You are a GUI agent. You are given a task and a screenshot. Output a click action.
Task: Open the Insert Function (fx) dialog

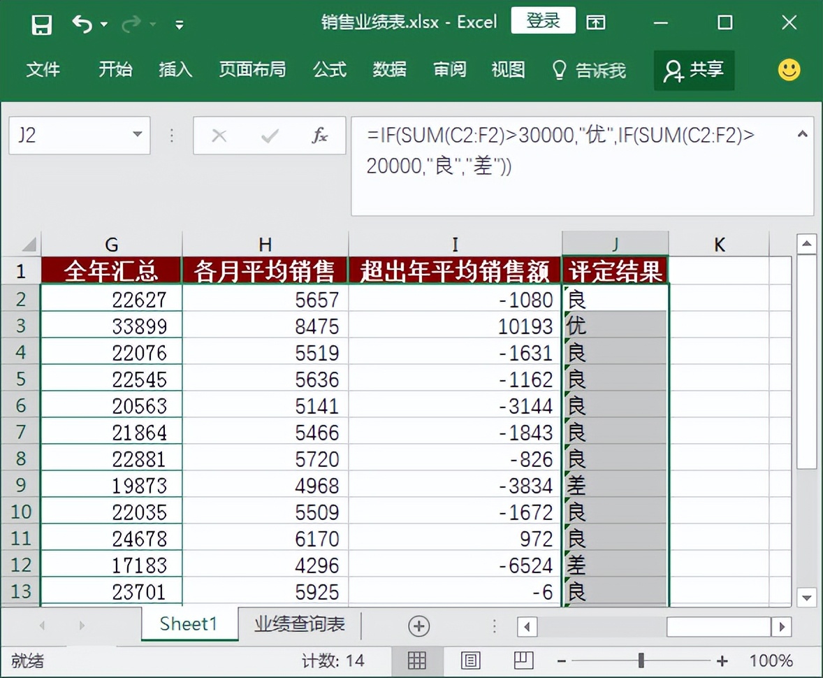(x=319, y=136)
